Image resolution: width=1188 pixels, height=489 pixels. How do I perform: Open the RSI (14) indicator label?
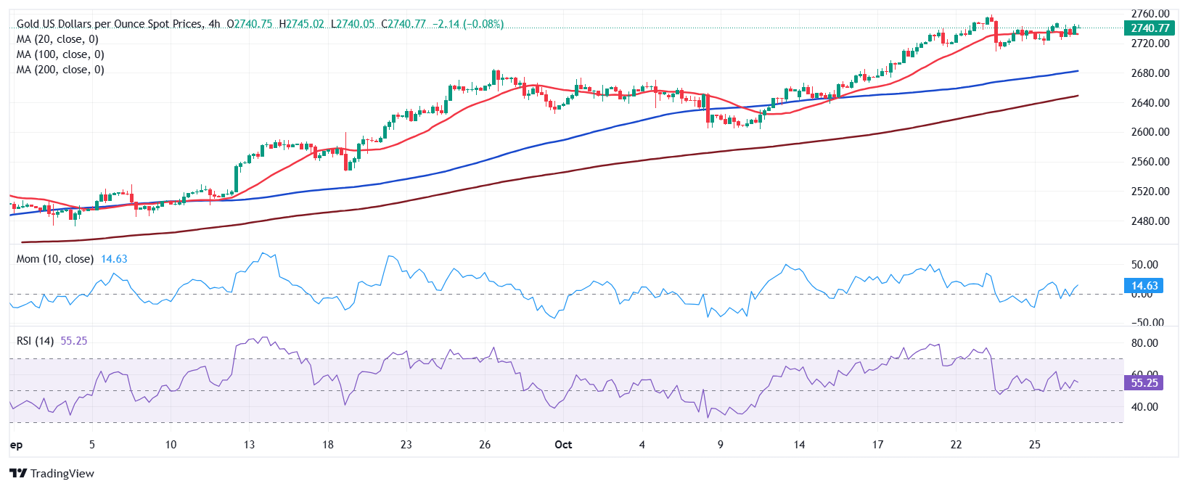click(35, 341)
